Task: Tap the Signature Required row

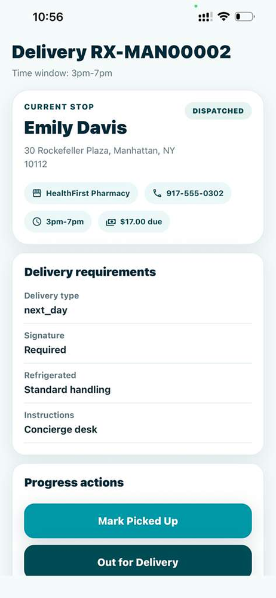Action: click(x=138, y=343)
